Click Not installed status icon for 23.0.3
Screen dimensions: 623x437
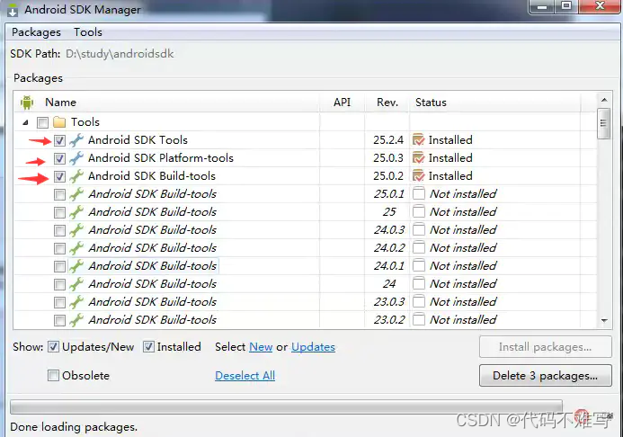(x=418, y=302)
